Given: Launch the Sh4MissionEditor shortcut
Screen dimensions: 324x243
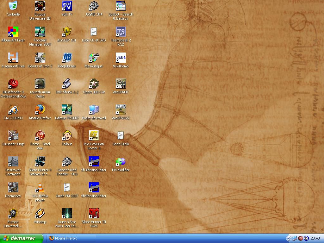Looking at the screenshot, I should pos(94,187).
